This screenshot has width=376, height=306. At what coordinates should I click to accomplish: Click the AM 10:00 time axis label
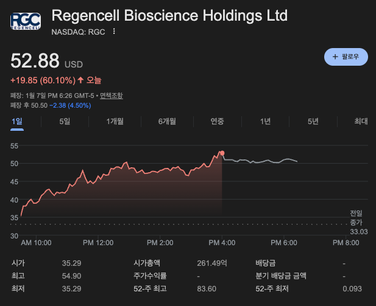[36, 243]
